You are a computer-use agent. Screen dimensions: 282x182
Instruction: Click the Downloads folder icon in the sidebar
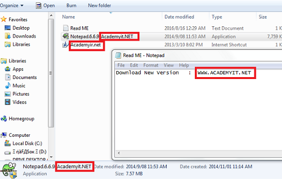[8, 36]
